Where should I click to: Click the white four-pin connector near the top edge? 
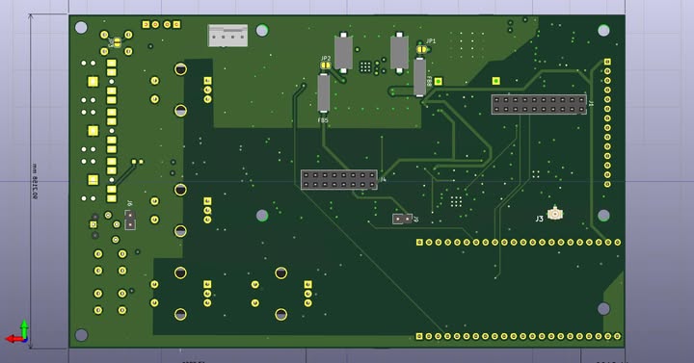coord(227,36)
